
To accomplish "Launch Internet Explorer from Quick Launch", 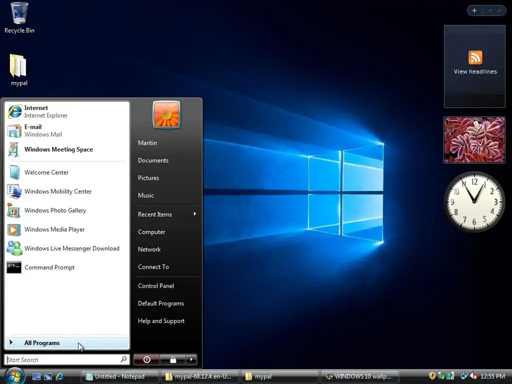I will pos(60,376).
